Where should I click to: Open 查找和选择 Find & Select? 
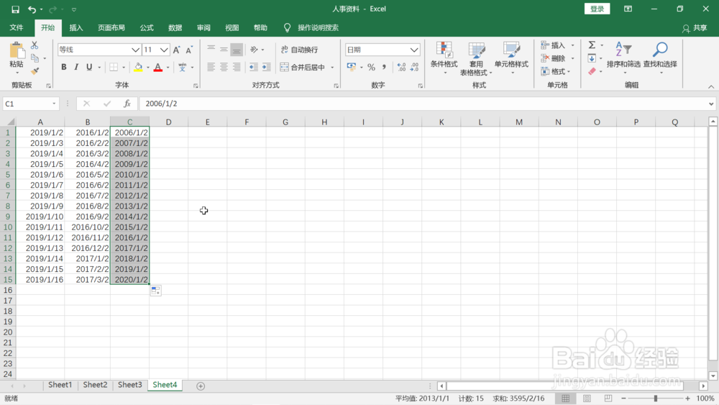click(x=660, y=58)
